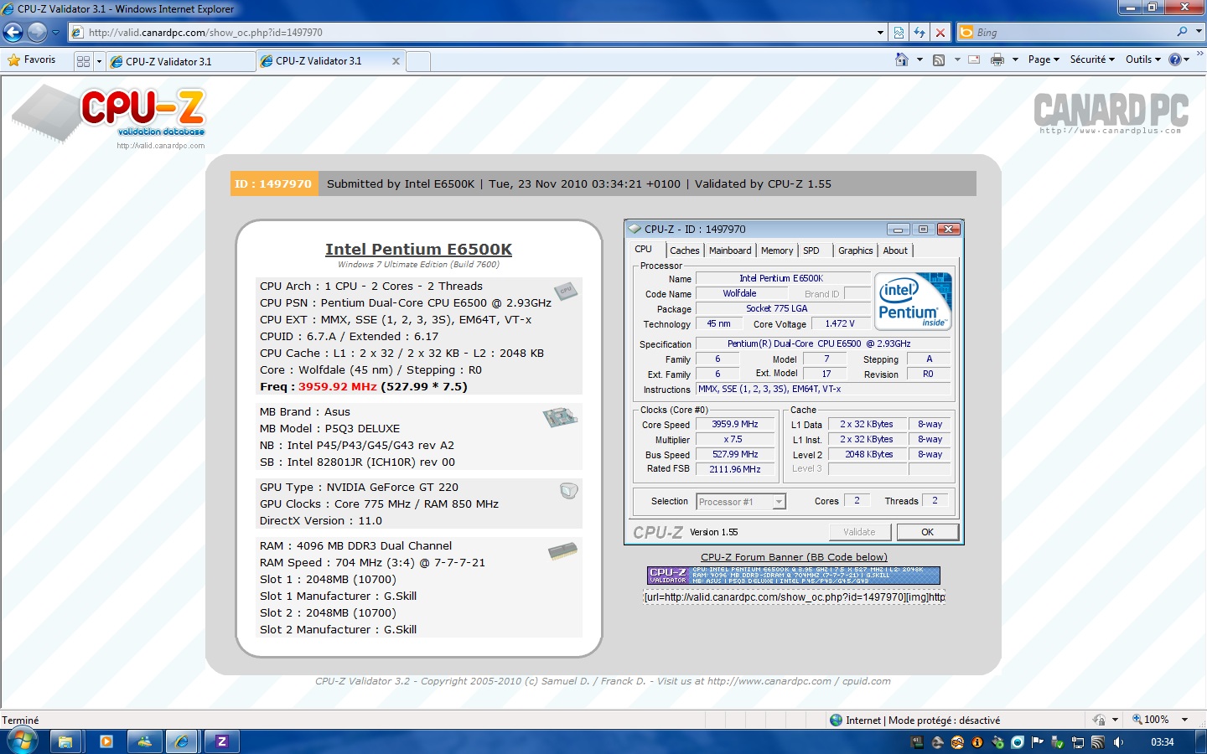Viewport: 1207px width, 754px height.
Task: Click the compatibility view icon
Action: 899,33
